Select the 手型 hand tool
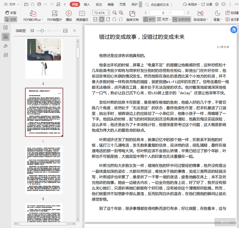This screenshot has height=228, width=239. (x=10, y=13)
